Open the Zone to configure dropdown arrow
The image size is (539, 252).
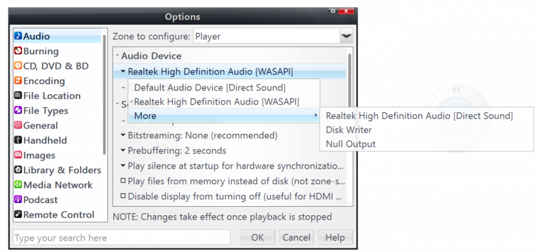[346, 36]
